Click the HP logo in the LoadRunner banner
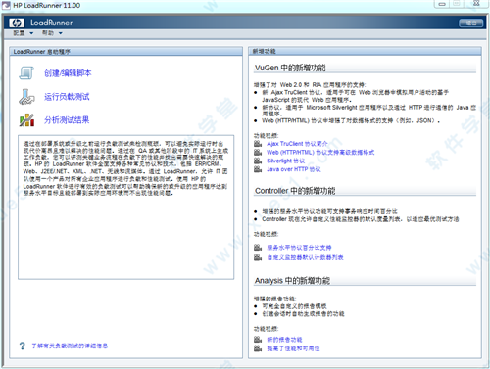The height and width of the screenshot is (369, 490). pyautogui.click(x=17, y=23)
